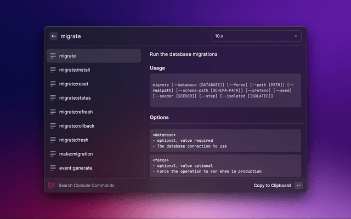Click the icon beside event:generate
This screenshot has height=219, width=351.
(x=53, y=168)
